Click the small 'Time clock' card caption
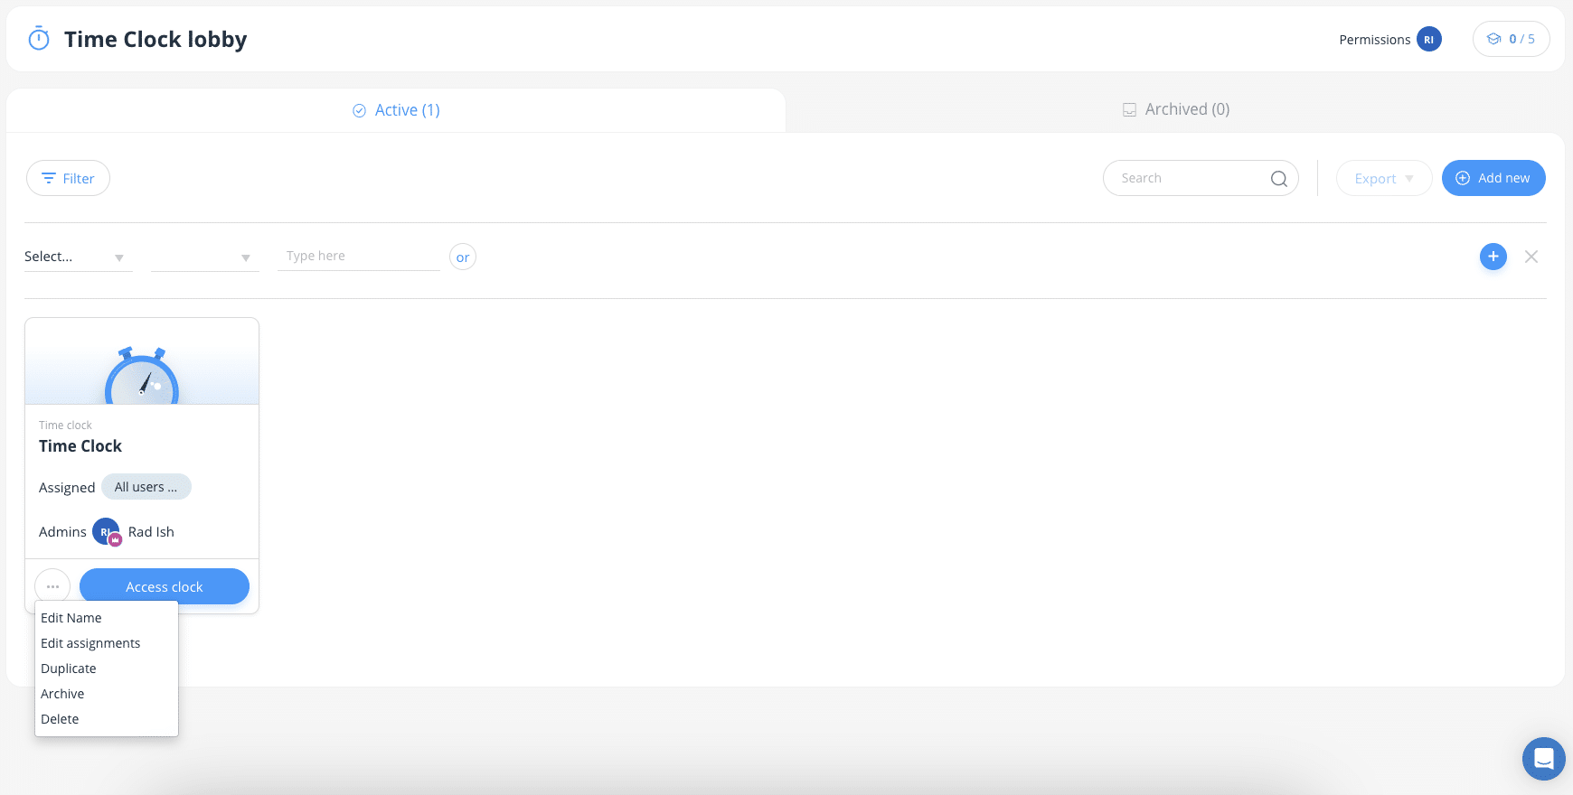The height and width of the screenshot is (795, 1573). [x=65, y=425]
